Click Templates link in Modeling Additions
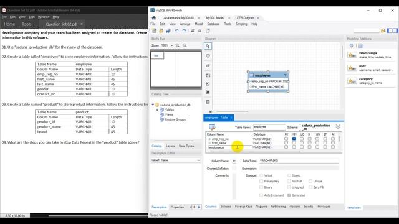399x224 pixels. (x=353, y=208)
